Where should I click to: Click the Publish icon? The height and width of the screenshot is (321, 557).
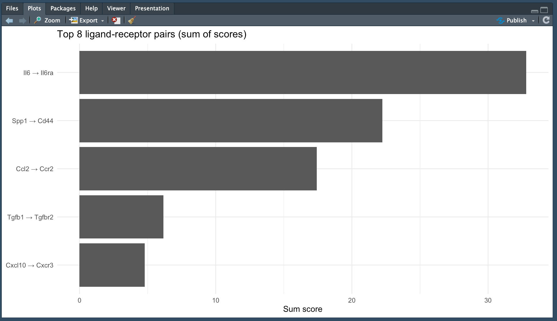pyautogui.click(x=501, y=20)
